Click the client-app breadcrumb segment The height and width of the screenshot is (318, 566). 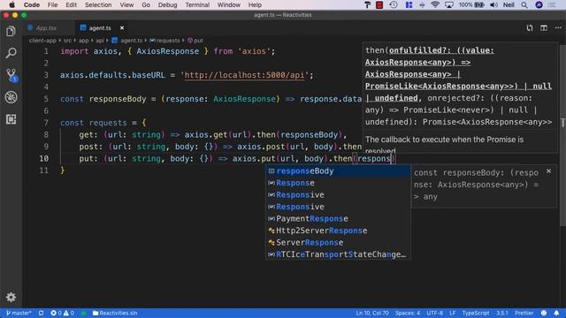coord(42,41)
